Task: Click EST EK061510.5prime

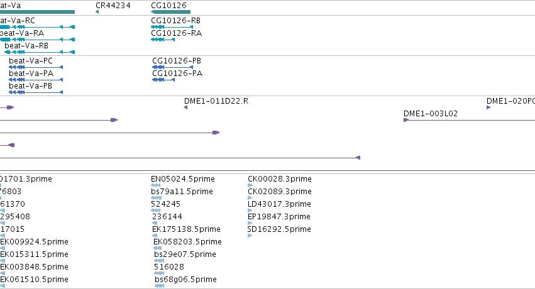Action: [34, 280]
